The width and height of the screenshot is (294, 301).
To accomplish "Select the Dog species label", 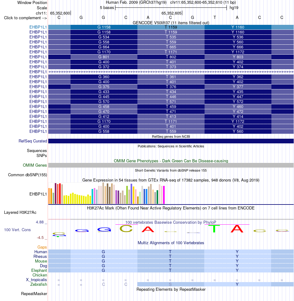I will (x=43, y=266).
